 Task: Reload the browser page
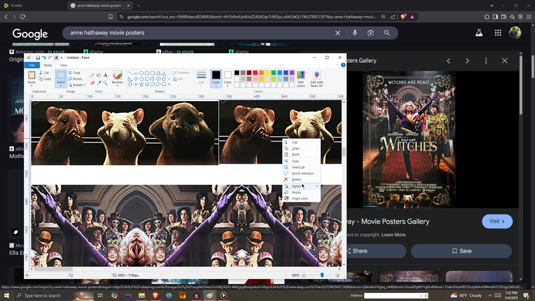coord(23,17)
